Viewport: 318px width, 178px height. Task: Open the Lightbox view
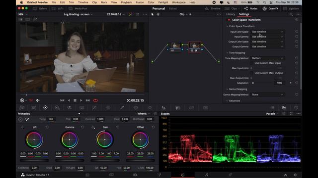[291, 8]
